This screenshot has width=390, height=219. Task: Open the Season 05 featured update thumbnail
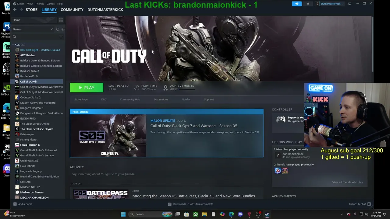click(x=108, y=136)
